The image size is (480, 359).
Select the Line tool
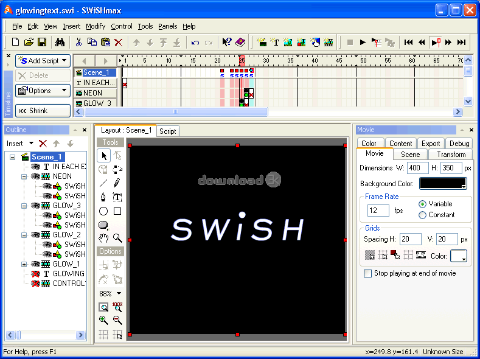pyautogui.click(x=103, y=183)
